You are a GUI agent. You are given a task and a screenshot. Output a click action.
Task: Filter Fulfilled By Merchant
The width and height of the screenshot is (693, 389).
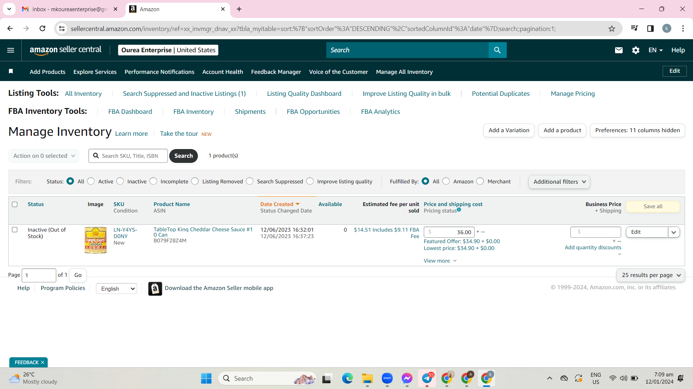coord(480,181)
